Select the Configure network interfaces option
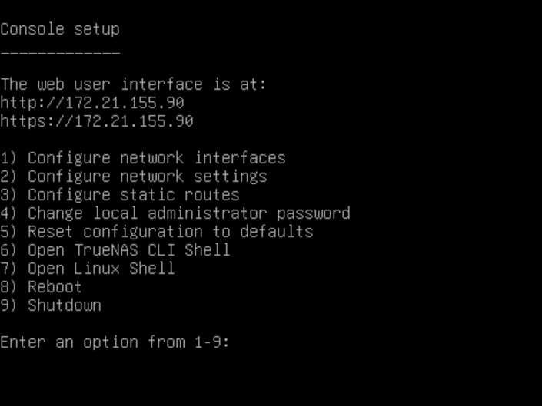Image resolution: width=542 pixels, height=406 pixels. point(156,158)
